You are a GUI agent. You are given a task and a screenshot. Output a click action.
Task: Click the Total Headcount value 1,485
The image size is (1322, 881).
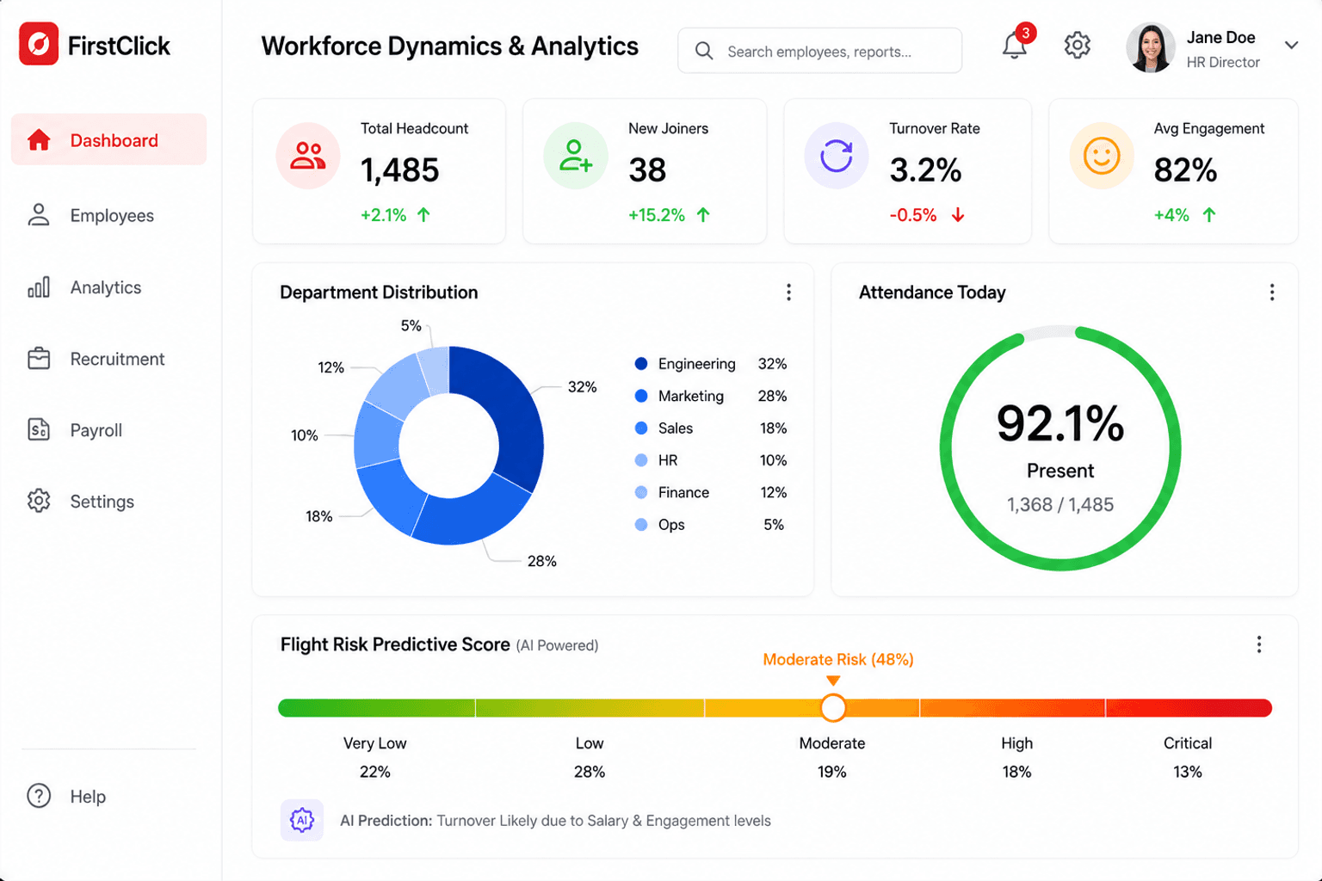point(400,170)
